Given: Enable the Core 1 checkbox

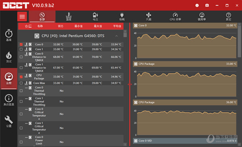Looking at the screenshot, I should tap(21, 49).
